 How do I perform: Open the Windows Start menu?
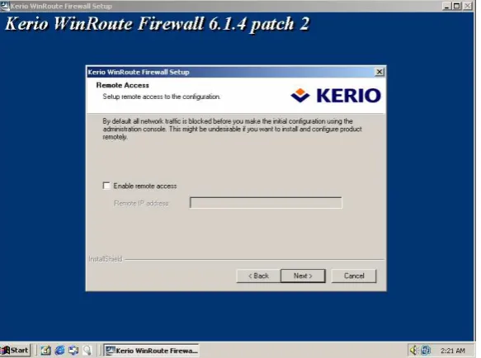tap(16, 351)
